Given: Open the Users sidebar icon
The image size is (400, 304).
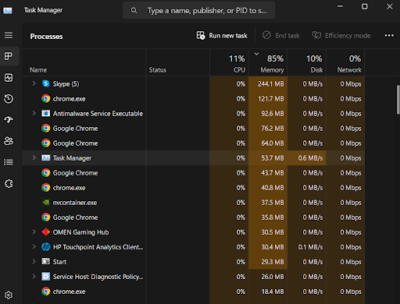Looking at the screenshot, I should point(9,141).
